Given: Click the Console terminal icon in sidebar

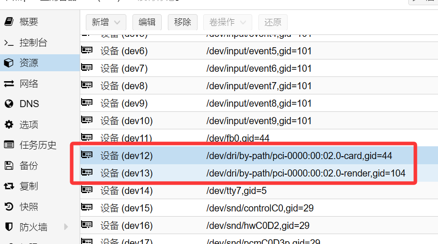Looking at the screenshot, I should (x=8, y=43).
